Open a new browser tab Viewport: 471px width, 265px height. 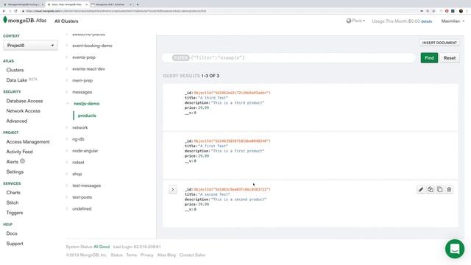tap(138, 4)
